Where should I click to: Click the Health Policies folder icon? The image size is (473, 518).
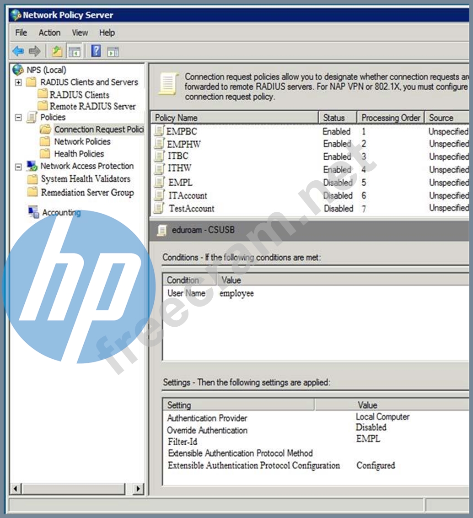click(44, 154)
